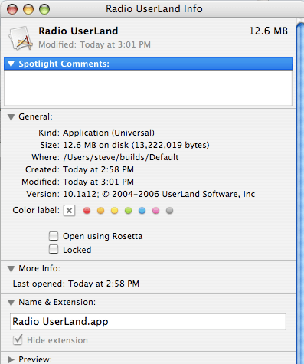Expand the Preview section
Viewport: 304px width, 364px height.
[x=11, y=359]
